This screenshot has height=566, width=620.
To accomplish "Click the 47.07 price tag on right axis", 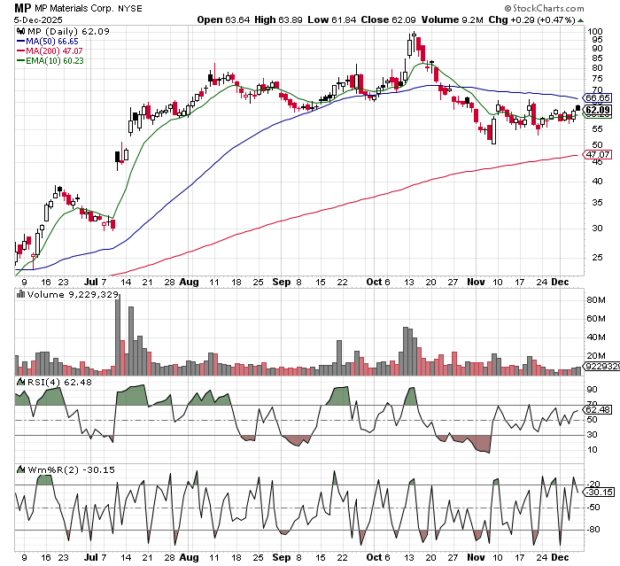I will coord(598,155).
